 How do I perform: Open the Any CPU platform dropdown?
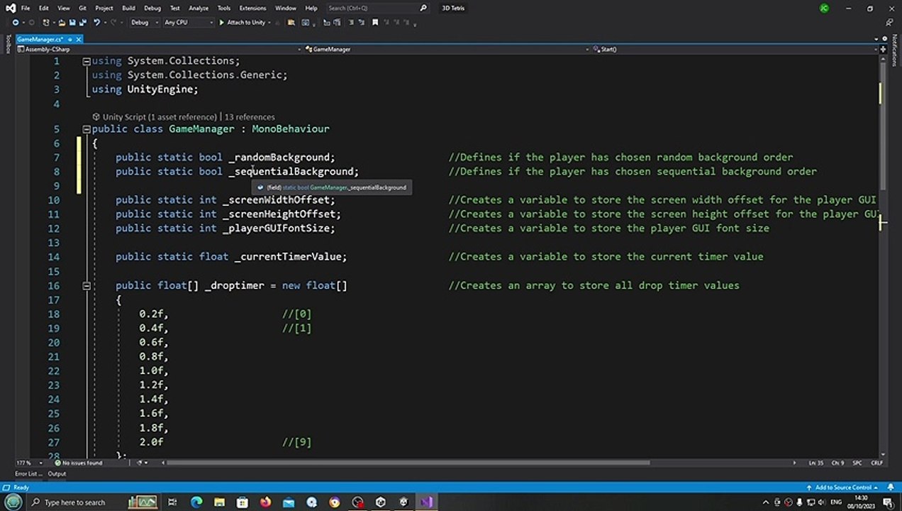coord(188,23)
